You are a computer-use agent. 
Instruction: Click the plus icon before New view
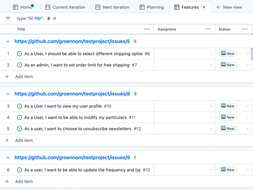pyautogui.click(x=218, y=7)
